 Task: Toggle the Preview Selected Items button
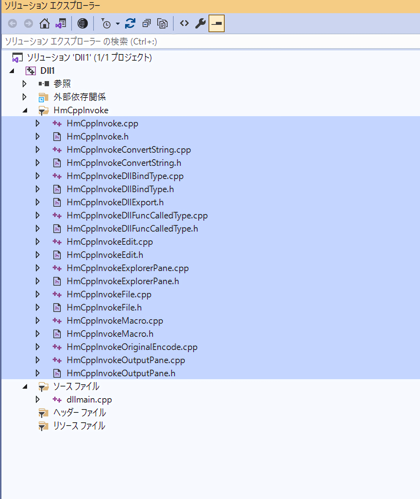click(217, 24)
